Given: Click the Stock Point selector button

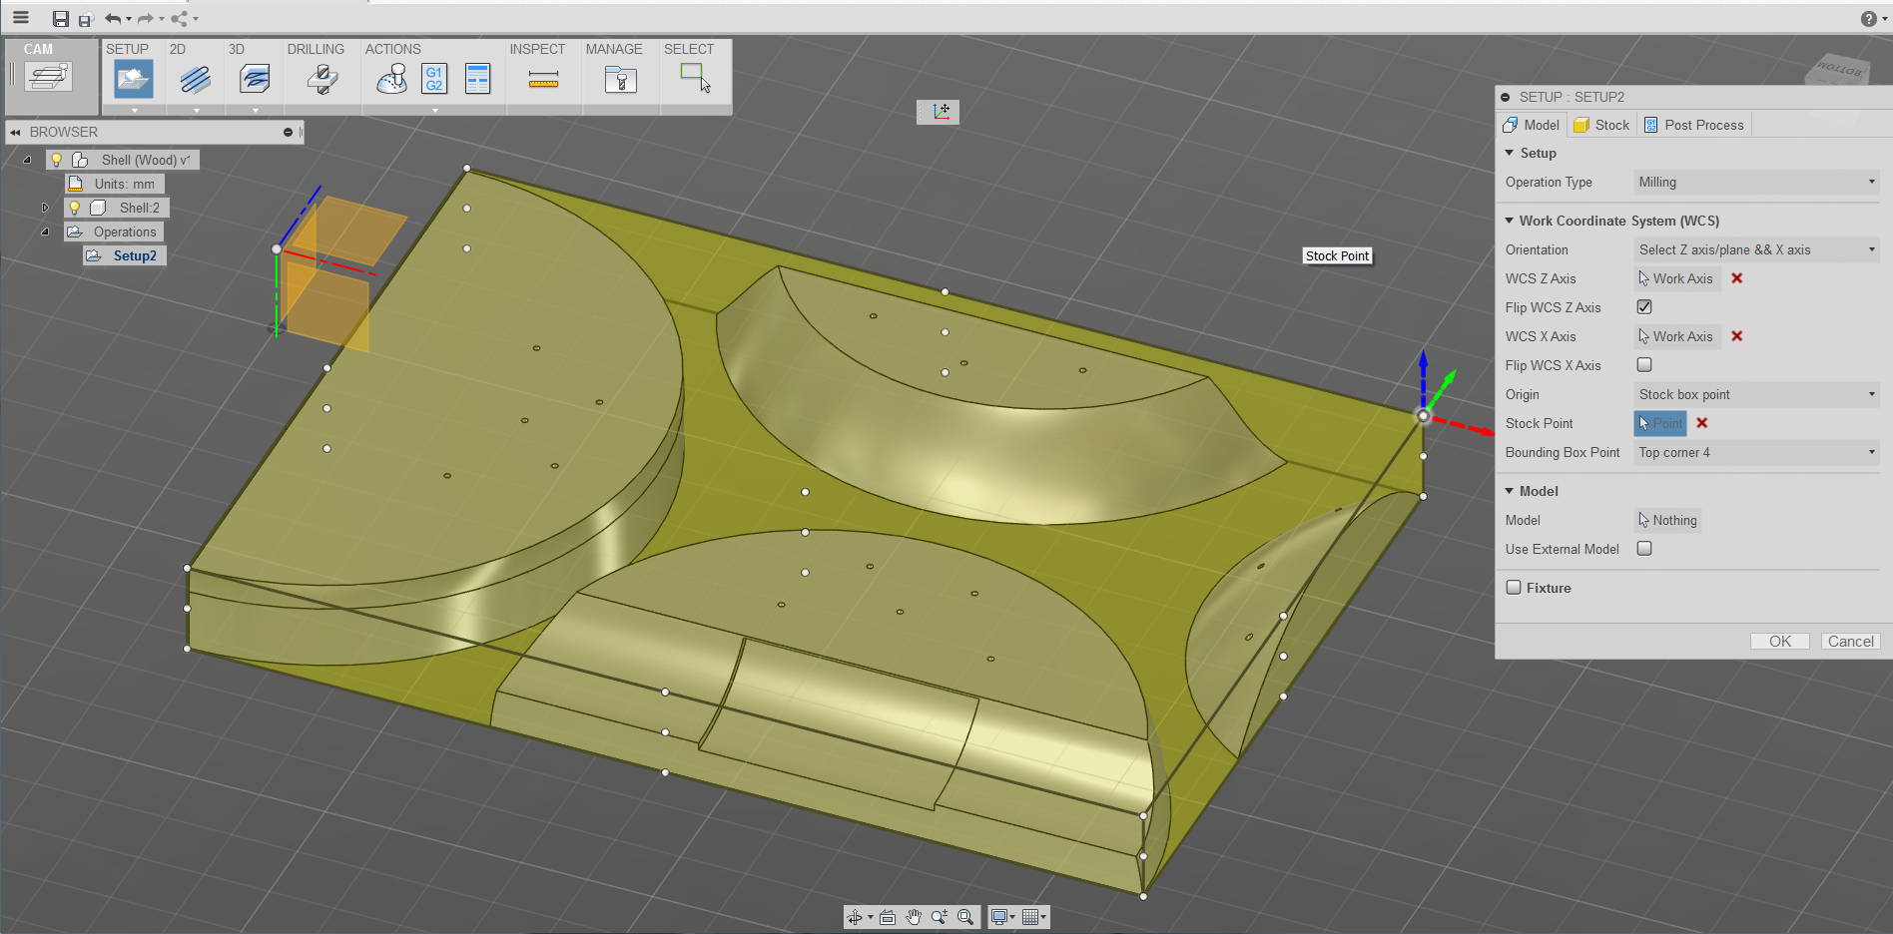Looking at the screenshot, I should pos(1659,423).
